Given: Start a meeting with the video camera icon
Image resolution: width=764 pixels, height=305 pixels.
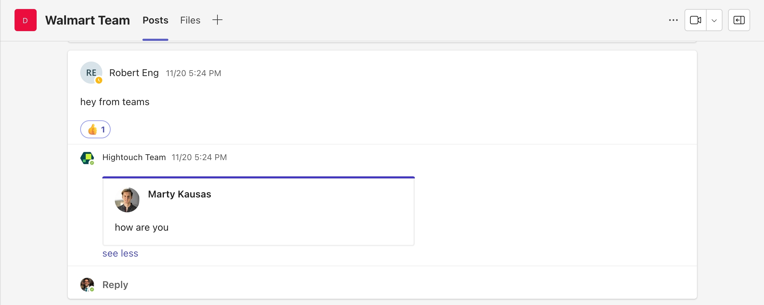Looking at the screenshot, I should click(x=695, y=20).
